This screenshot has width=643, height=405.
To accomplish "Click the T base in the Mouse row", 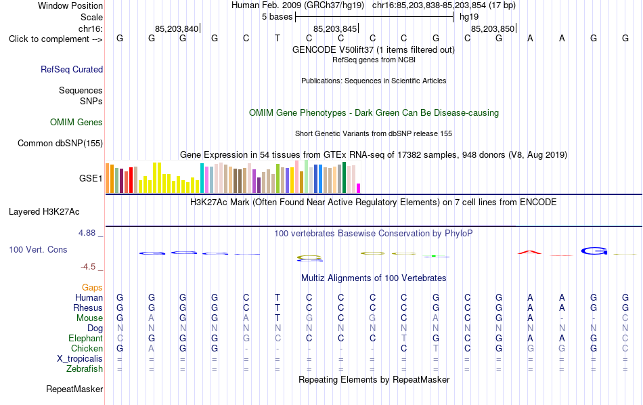I will (278, 318).
